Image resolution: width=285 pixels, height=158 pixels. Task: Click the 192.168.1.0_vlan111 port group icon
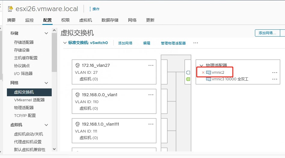click(x=78, y=124)
